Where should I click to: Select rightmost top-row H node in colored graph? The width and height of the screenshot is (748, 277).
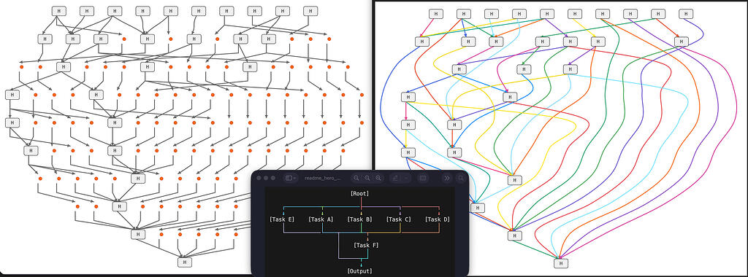click(686, 14)
